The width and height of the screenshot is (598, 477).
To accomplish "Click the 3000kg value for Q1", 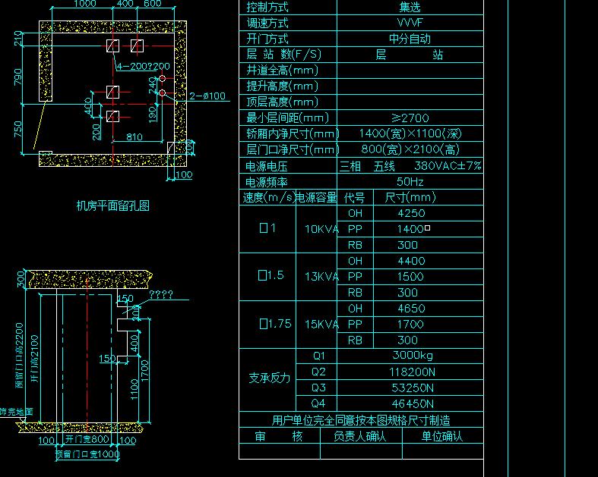I will 413,356.
